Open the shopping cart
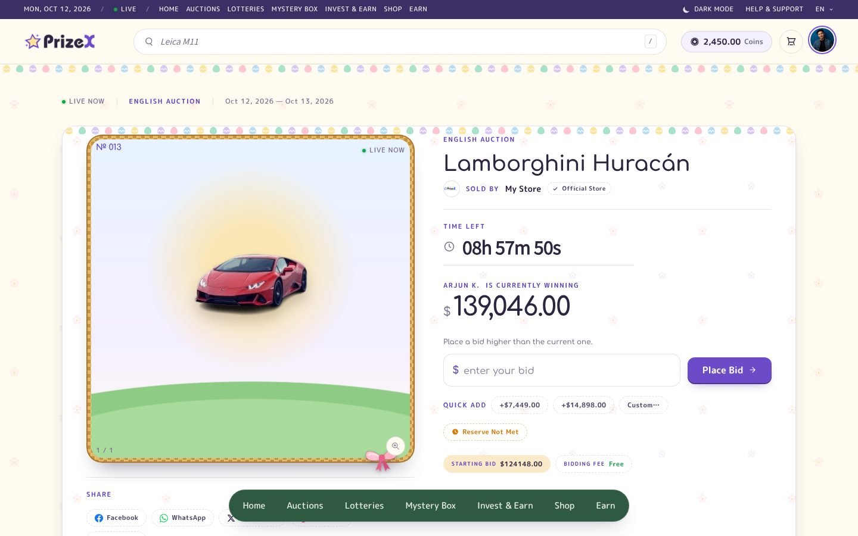Viewport: 858px width, 536px height. point(791,42)
